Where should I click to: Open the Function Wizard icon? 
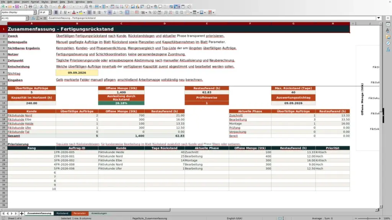coord(33,18)
